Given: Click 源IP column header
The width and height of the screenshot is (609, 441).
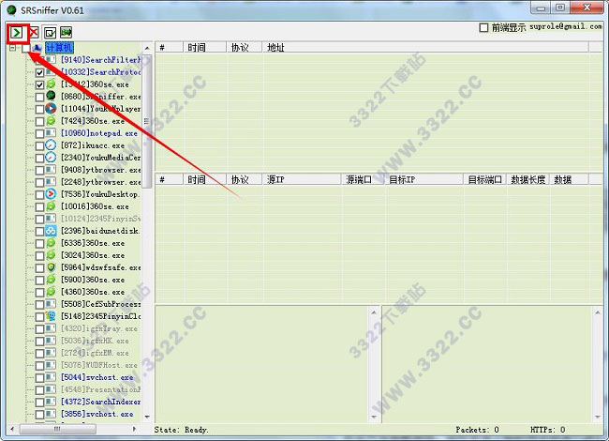Looking at the screenshot, I should click(302, 179).
